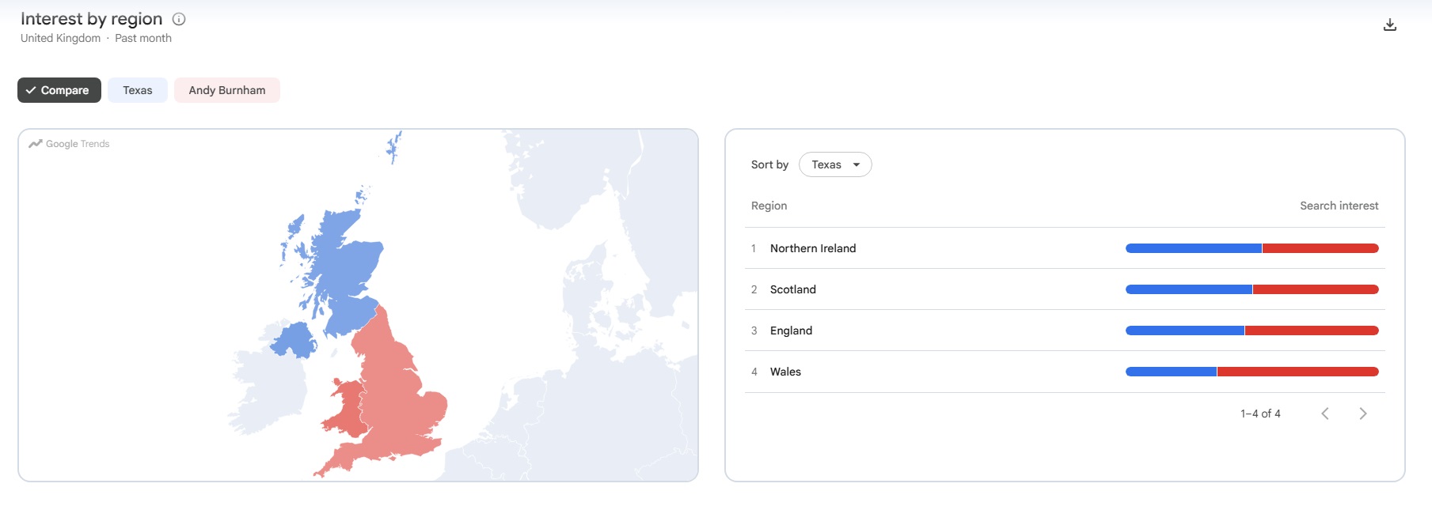This screenshot has height=525, width=1432.
Task: Click red Andy Burnham bar for Wales
Action: tap(1298, 372)
